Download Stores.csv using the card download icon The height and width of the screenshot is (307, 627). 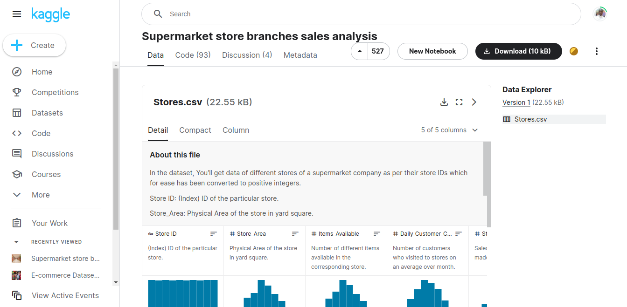pyautogui.click(x=444, y=102)
